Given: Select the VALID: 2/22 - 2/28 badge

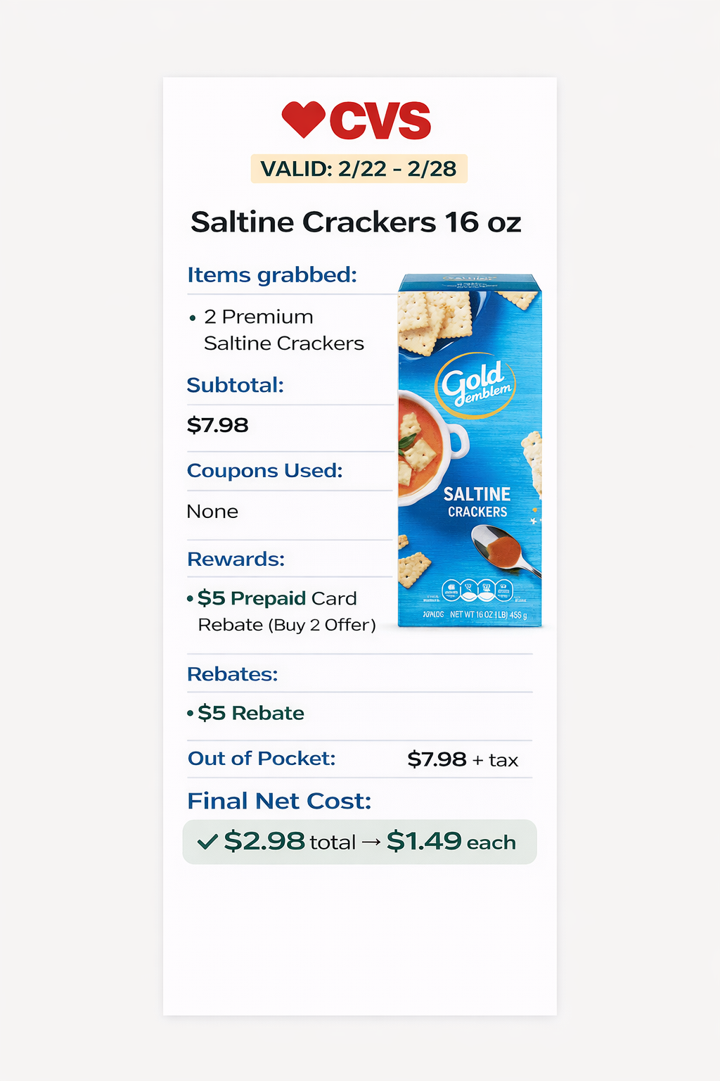Looking at the screenshot, I should coord(359,169).
